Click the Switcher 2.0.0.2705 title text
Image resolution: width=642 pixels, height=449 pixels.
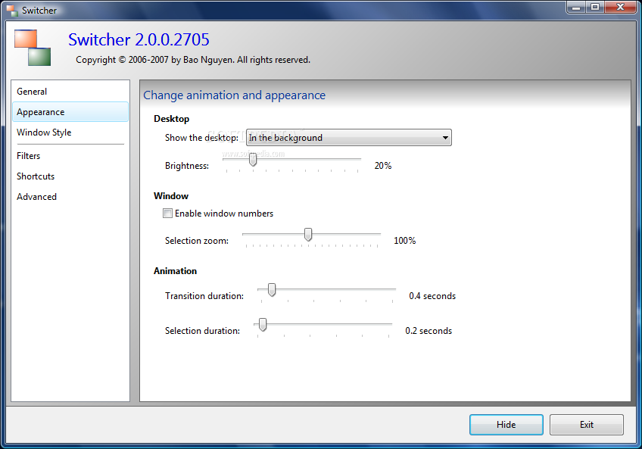139,39
